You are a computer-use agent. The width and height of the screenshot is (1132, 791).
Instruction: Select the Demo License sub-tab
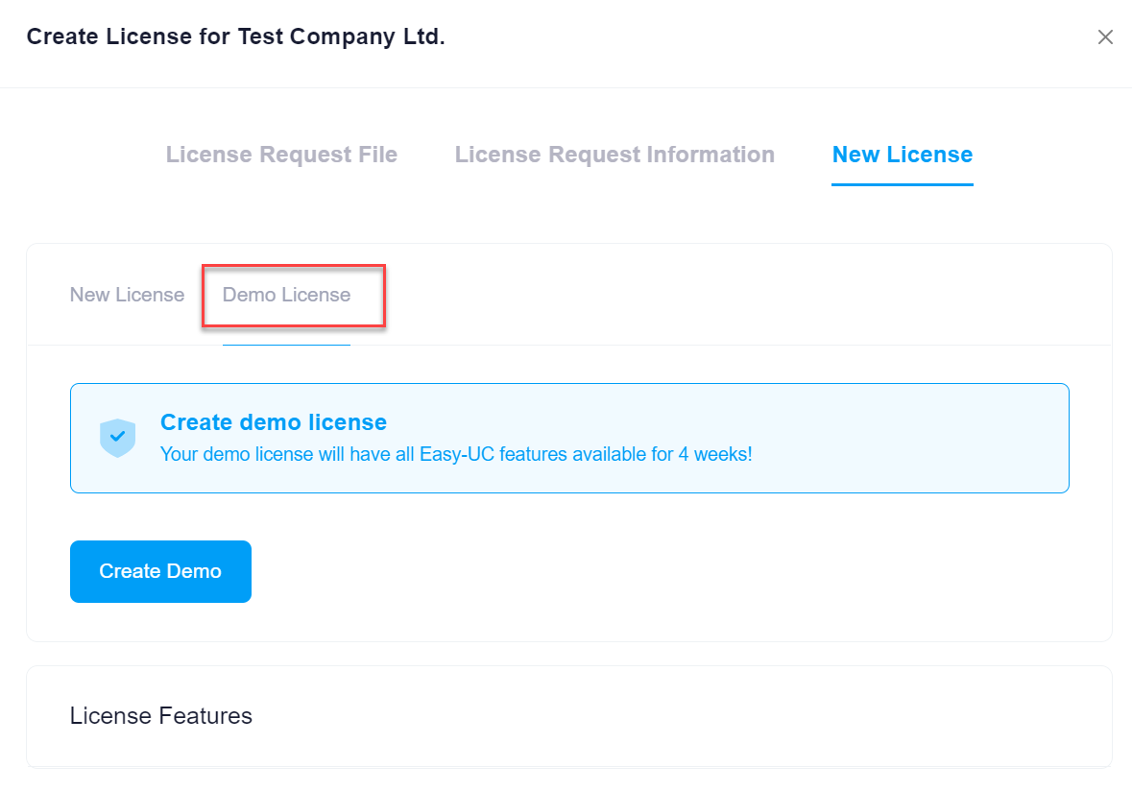click(x=286, y=295)
